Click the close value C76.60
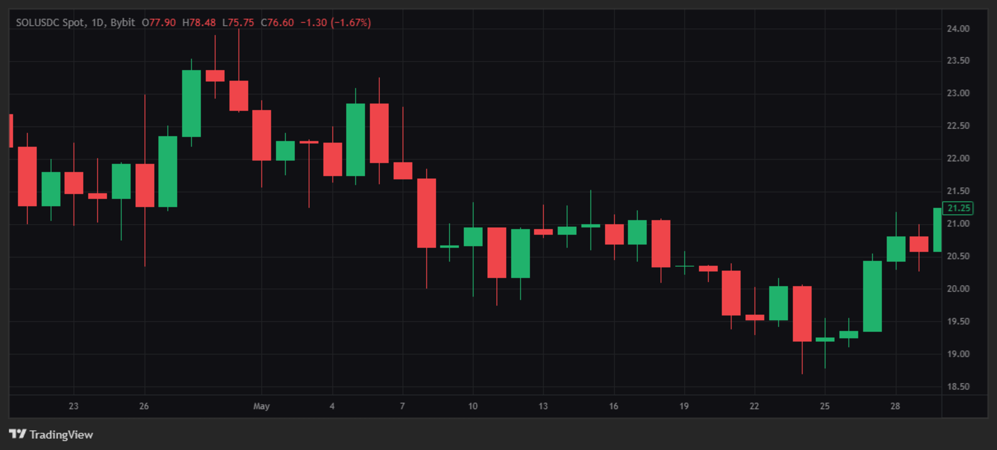 (277, 22)
